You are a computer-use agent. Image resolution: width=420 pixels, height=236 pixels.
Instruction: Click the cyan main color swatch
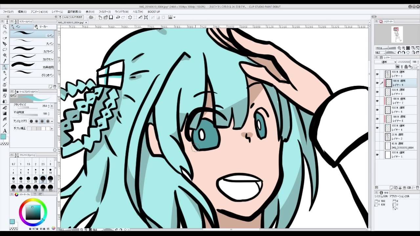point(3,137)
